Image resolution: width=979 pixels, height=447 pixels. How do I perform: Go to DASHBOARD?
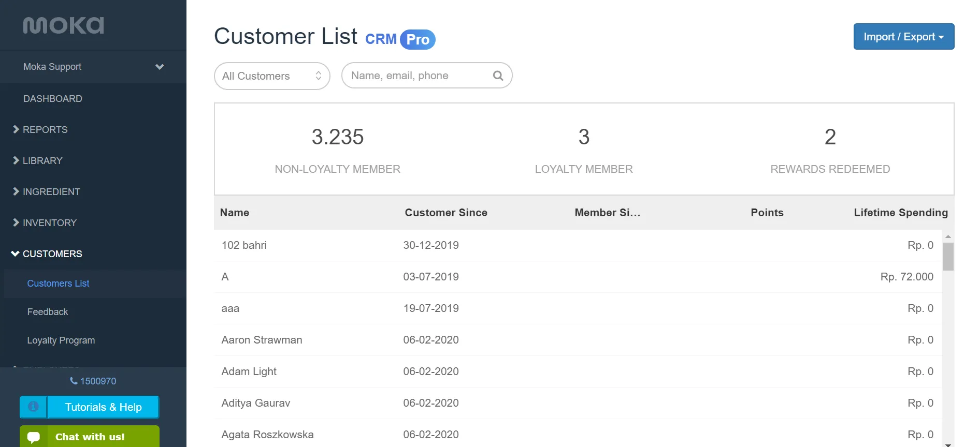point(93,98)
